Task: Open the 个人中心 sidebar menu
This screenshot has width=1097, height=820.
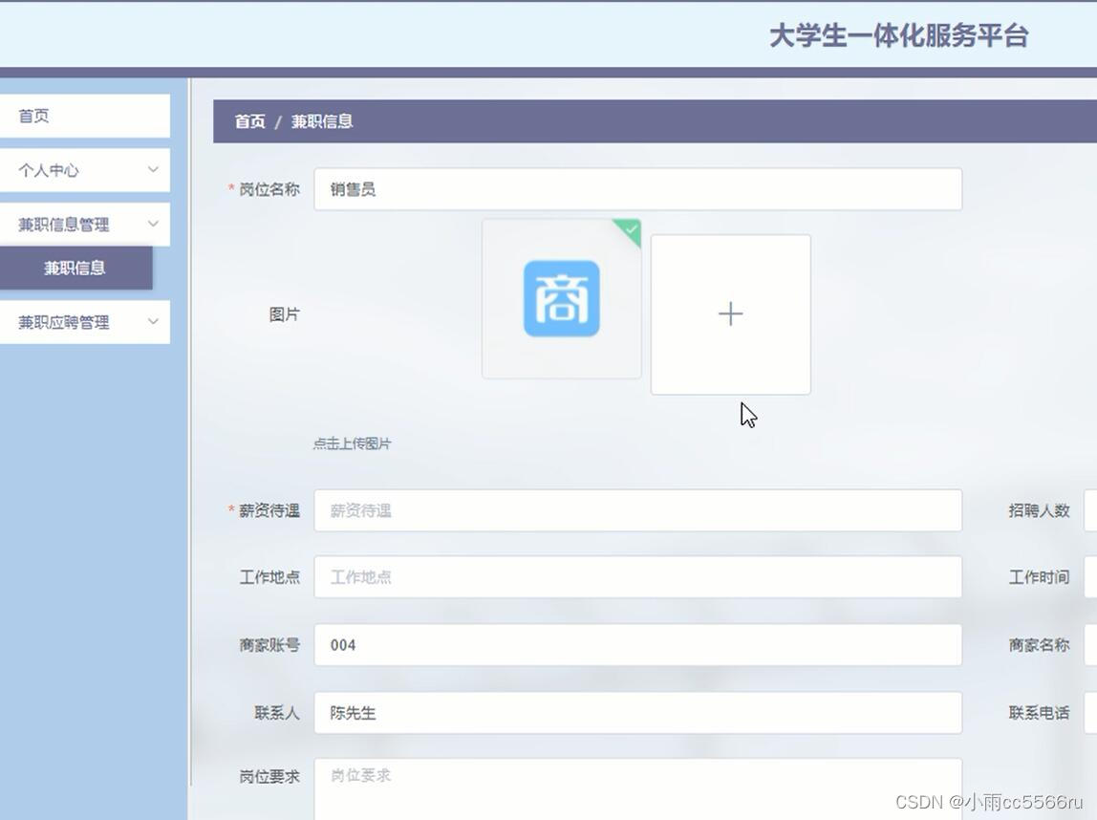Action: click(85, 170)
